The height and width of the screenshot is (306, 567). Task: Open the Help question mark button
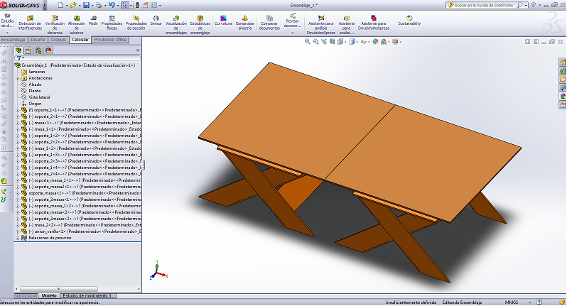point(534,5)
